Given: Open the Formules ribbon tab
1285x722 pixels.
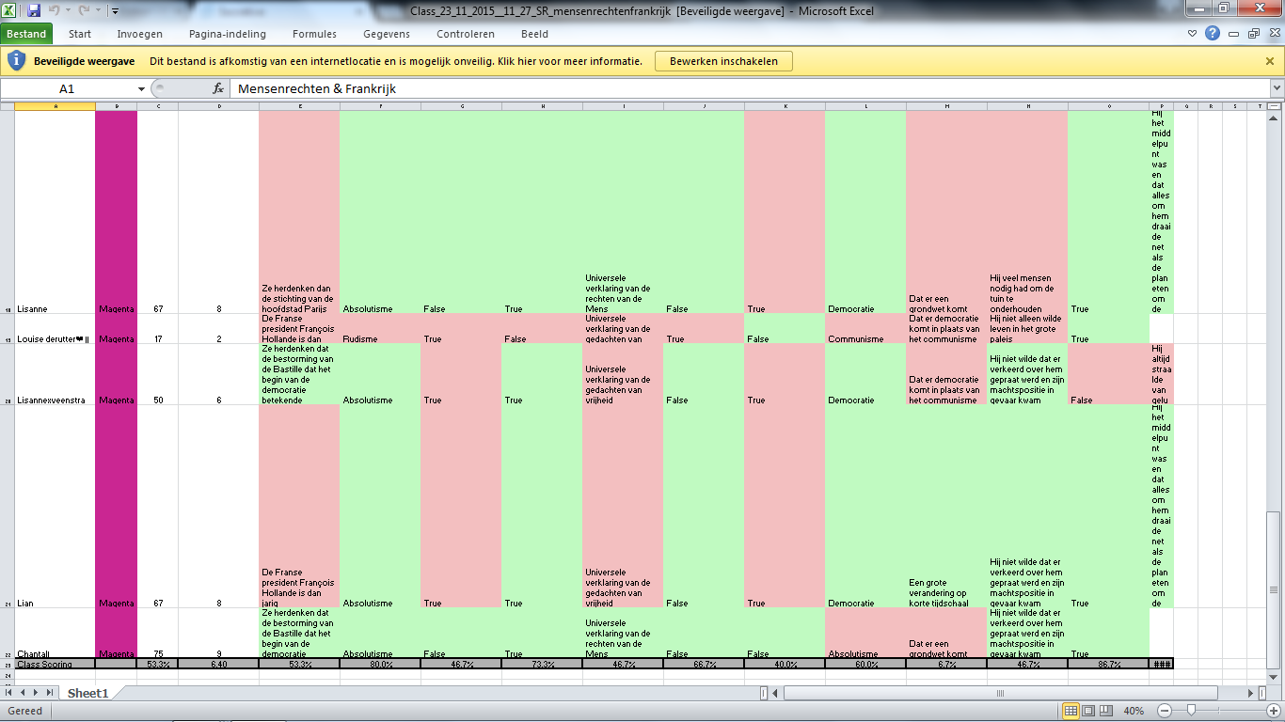Looking at the screenshot, I should 314,35.
